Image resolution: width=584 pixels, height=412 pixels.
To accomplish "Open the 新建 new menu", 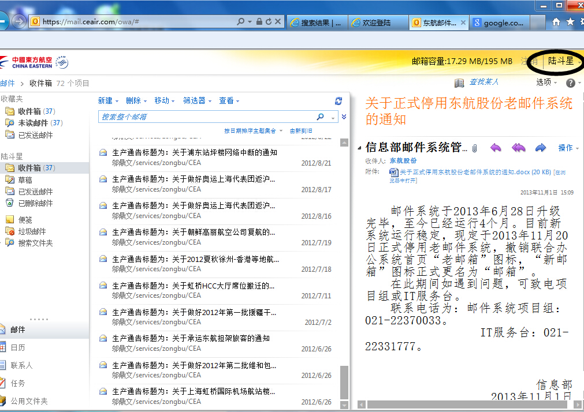I will pos(108,100).
